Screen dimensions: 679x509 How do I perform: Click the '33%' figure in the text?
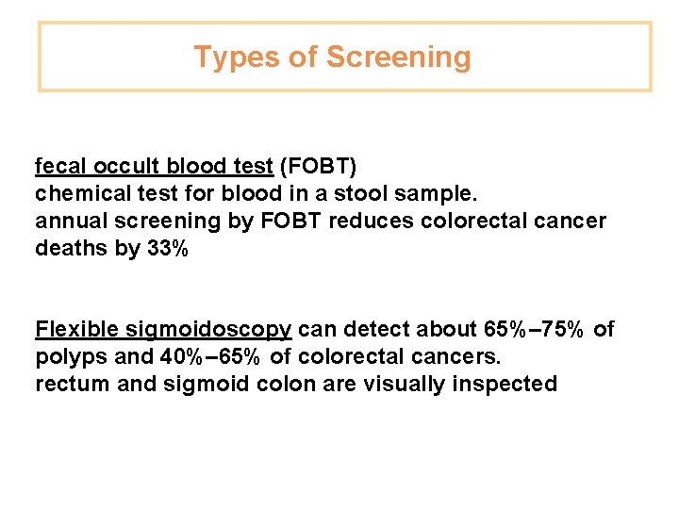tap(170, 249)
